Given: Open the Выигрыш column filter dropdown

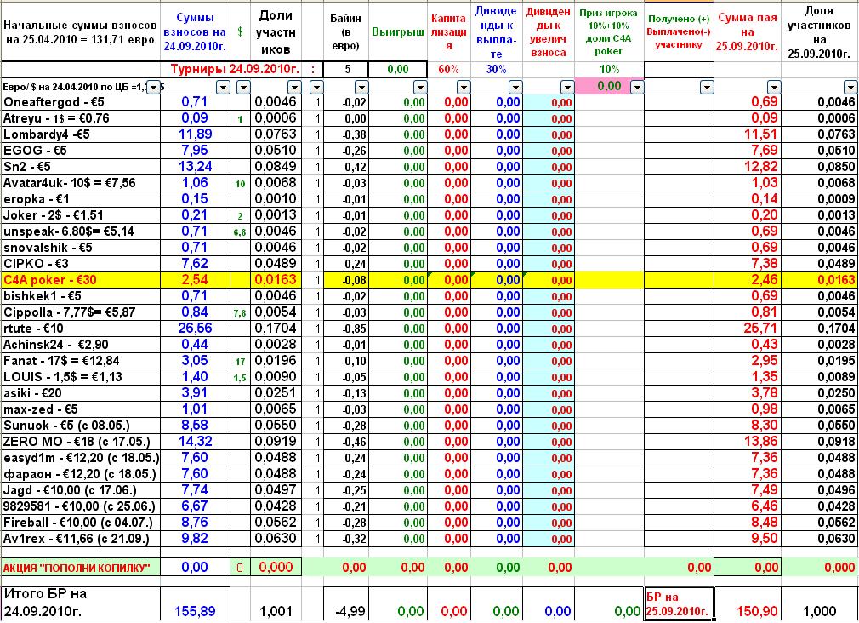Looking at the screenshot, I should pos(420,87).
